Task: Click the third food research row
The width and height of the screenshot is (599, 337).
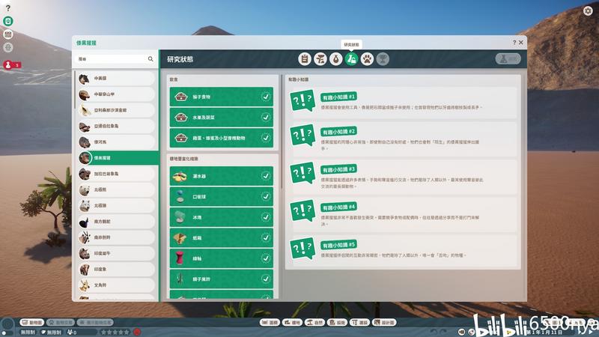Action: pyautogui.click(x=222, y=138)
